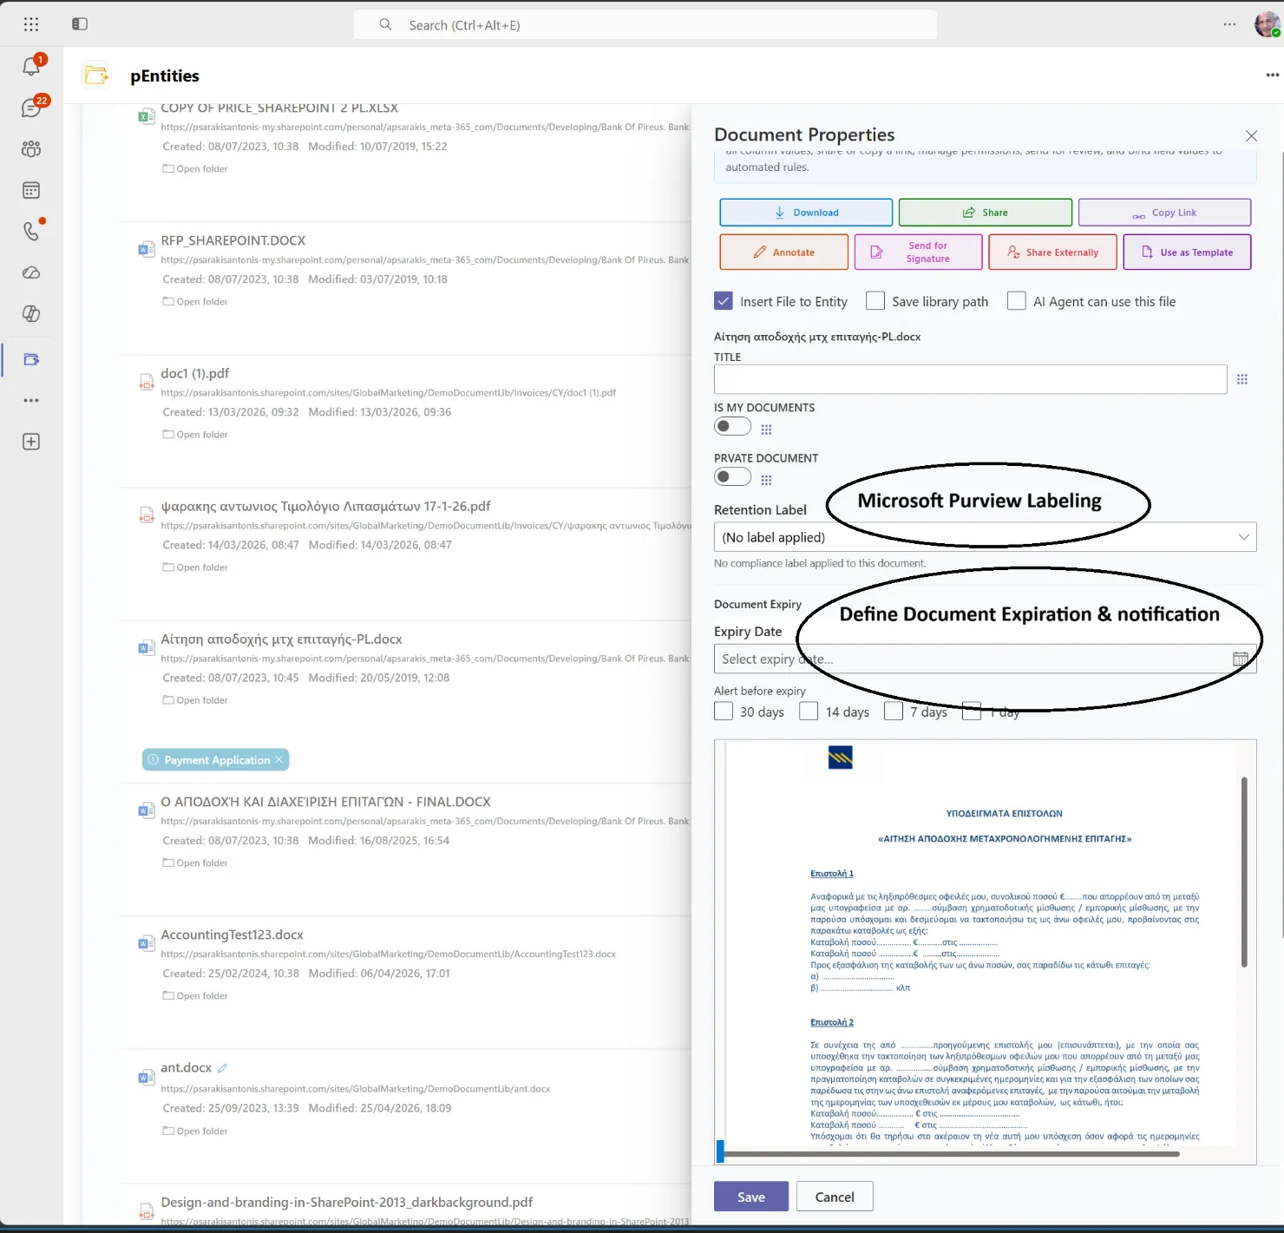Expand the Retention Label dropdown
This screenshot has height=1233, width=1284.
(985, 537)
